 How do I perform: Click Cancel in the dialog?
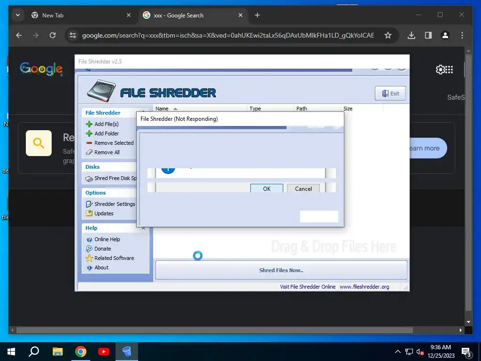[303, 188]
